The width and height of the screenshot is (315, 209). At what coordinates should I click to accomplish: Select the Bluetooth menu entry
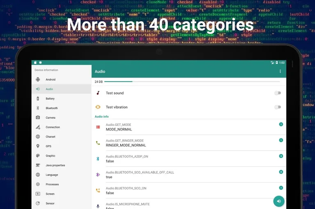[x=62, y=108]
